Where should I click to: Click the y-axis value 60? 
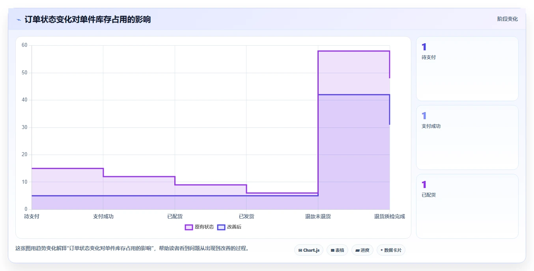(24, 45)
